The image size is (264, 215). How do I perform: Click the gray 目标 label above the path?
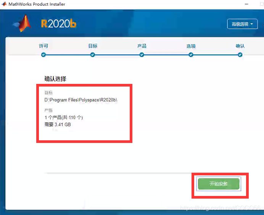(48, 93)
